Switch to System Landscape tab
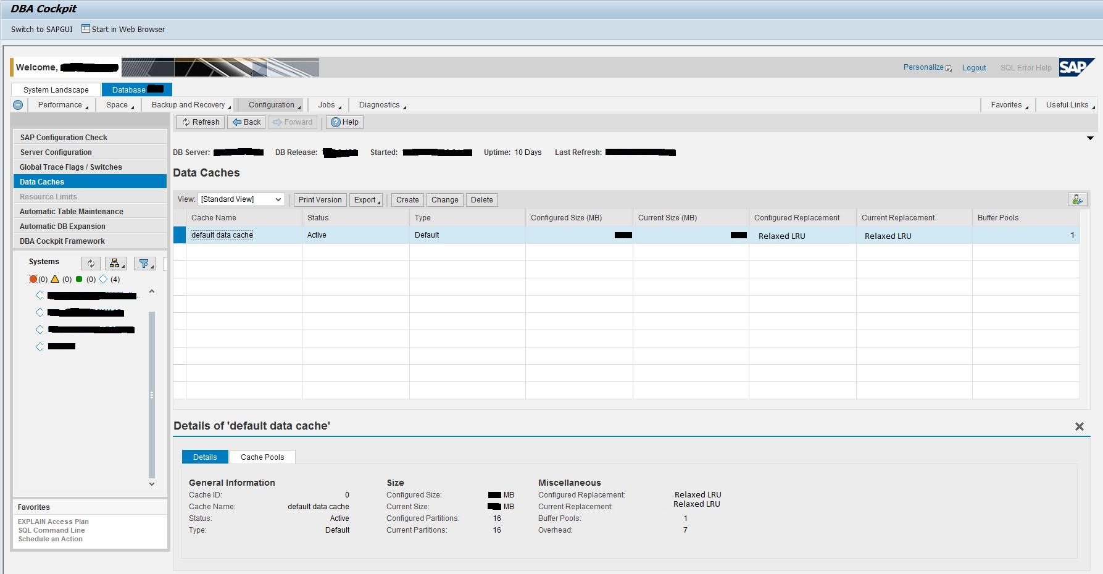This screenshot has height=574, width=1103. coord(56,89)
